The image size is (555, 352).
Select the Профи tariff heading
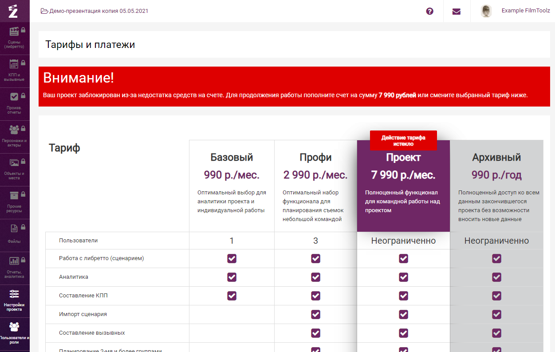click(x=315, y=158)
